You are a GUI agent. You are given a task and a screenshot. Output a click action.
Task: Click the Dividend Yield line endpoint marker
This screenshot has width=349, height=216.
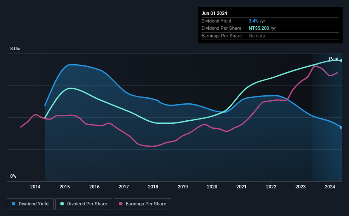click(342, 128)
